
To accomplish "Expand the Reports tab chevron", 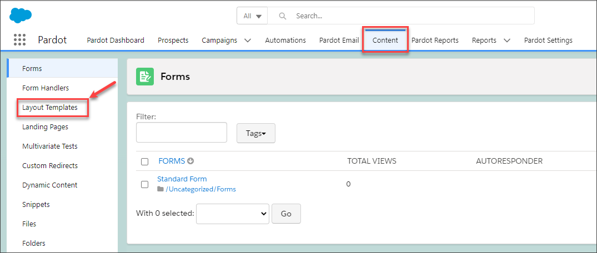I will click(x=507, y=41).
